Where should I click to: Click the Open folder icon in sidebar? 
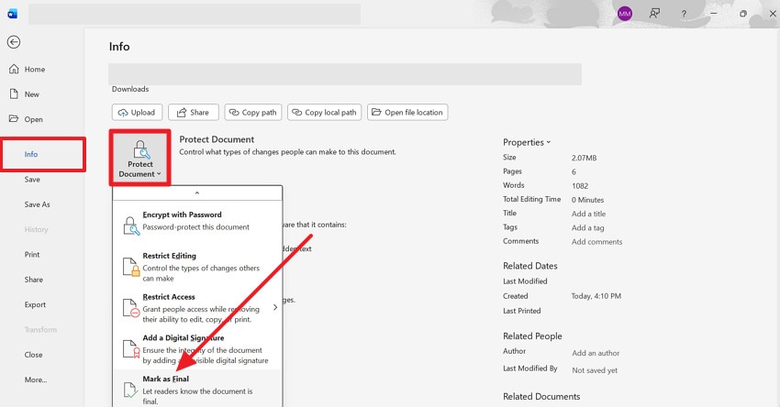14,119
